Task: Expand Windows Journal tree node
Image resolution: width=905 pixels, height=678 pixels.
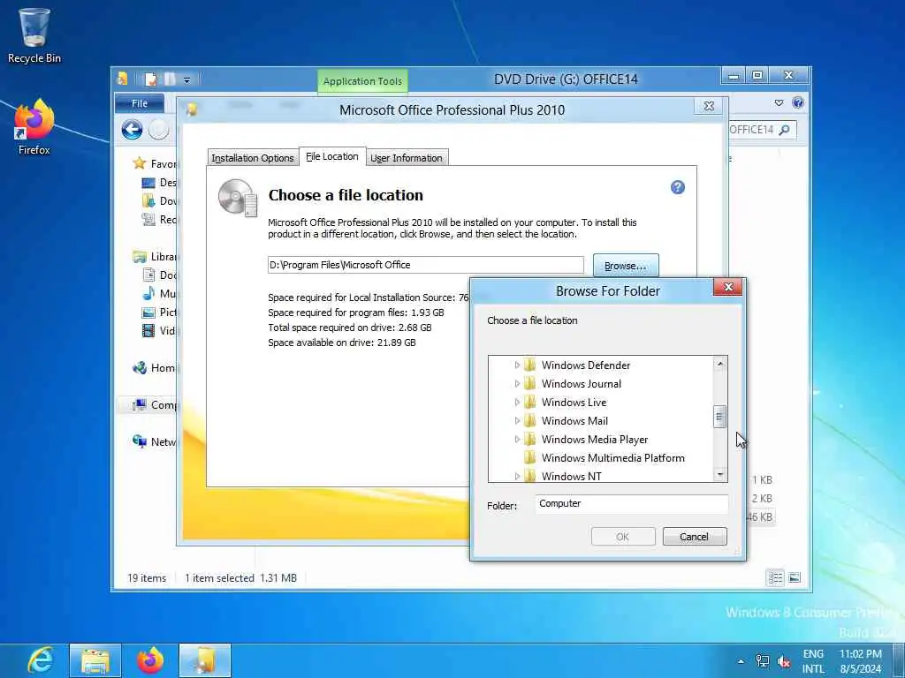Action: point(517,383)
